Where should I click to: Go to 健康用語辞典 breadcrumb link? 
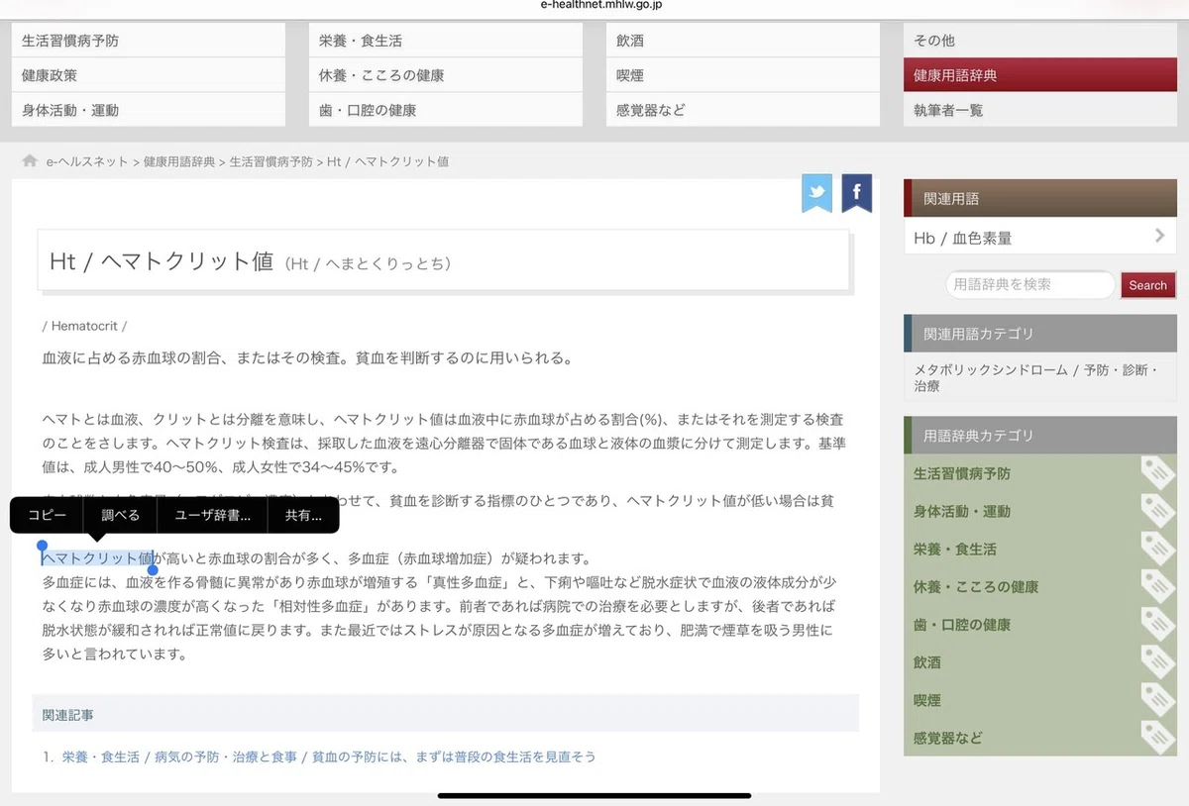click(x=178, y=161)
